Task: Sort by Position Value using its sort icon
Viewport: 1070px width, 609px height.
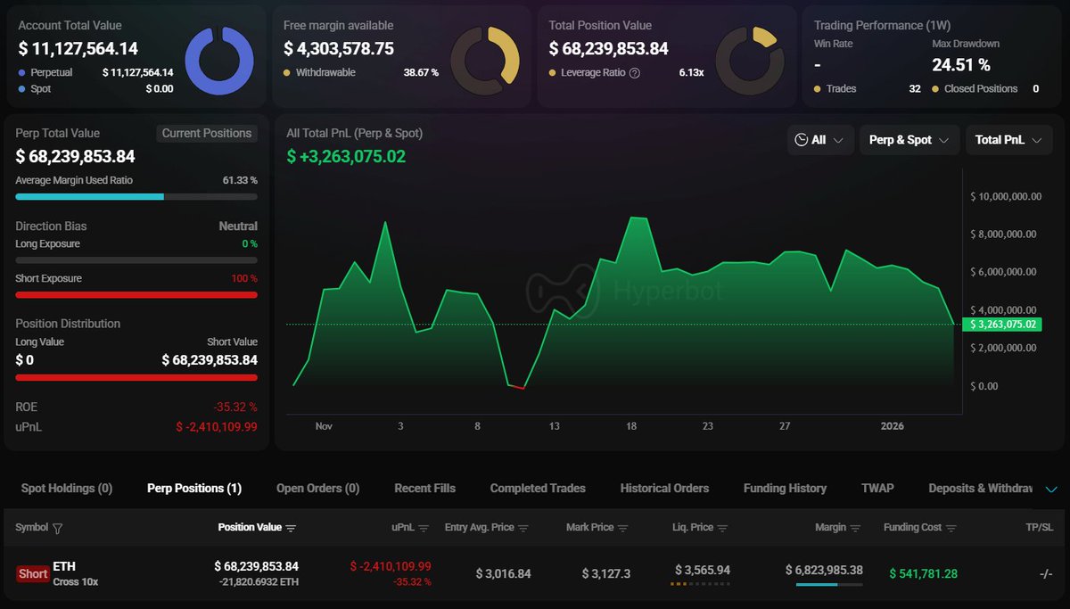Action: (x=291, y=528)
